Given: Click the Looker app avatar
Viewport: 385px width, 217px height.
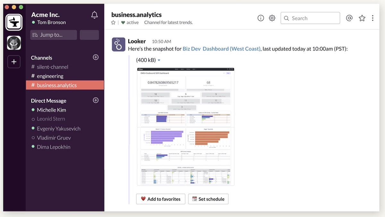Looking at the screenshot, I should pyautogui.click(x=118, y=44).
